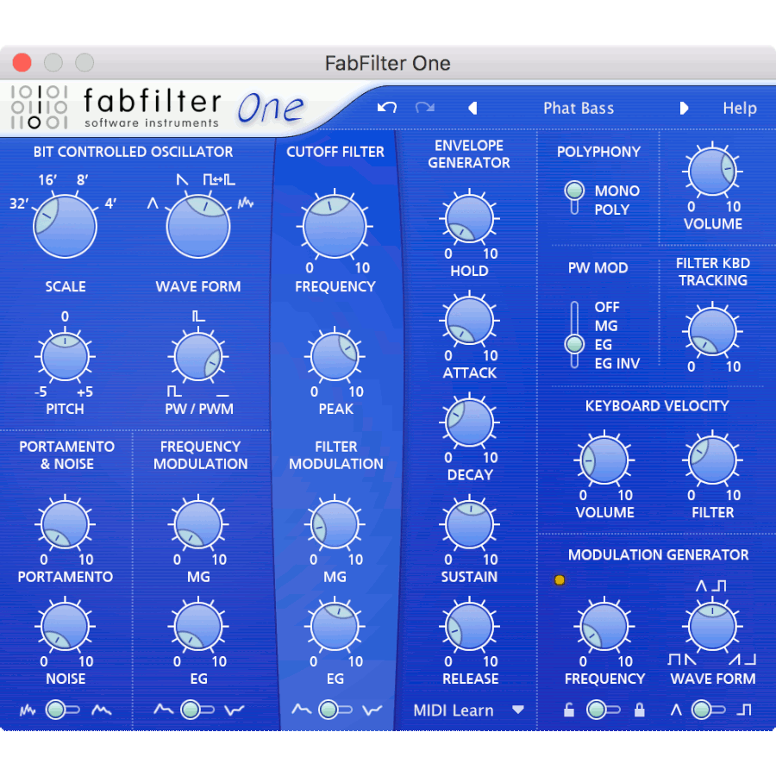Click the Filter Modulation MG knob
The height and width of the screenshot is (776, 776).
coord(335,524)
